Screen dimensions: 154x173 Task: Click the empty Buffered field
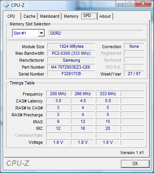[x=134, y=60]
